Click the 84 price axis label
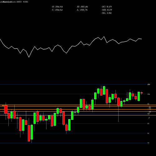This screenshot has height=156, width=156. (148, 133)
